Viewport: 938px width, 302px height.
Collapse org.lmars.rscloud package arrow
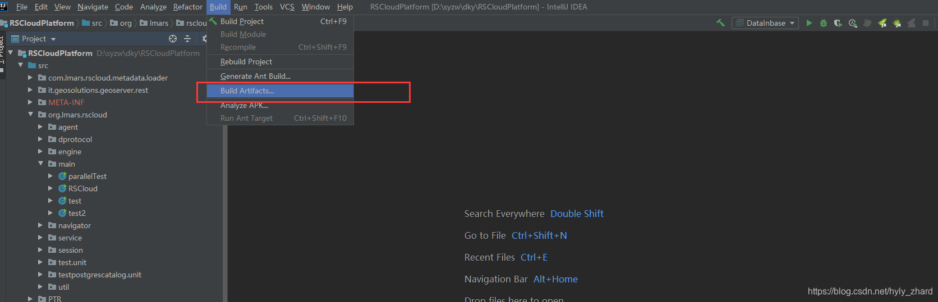[x=30, y=114]
